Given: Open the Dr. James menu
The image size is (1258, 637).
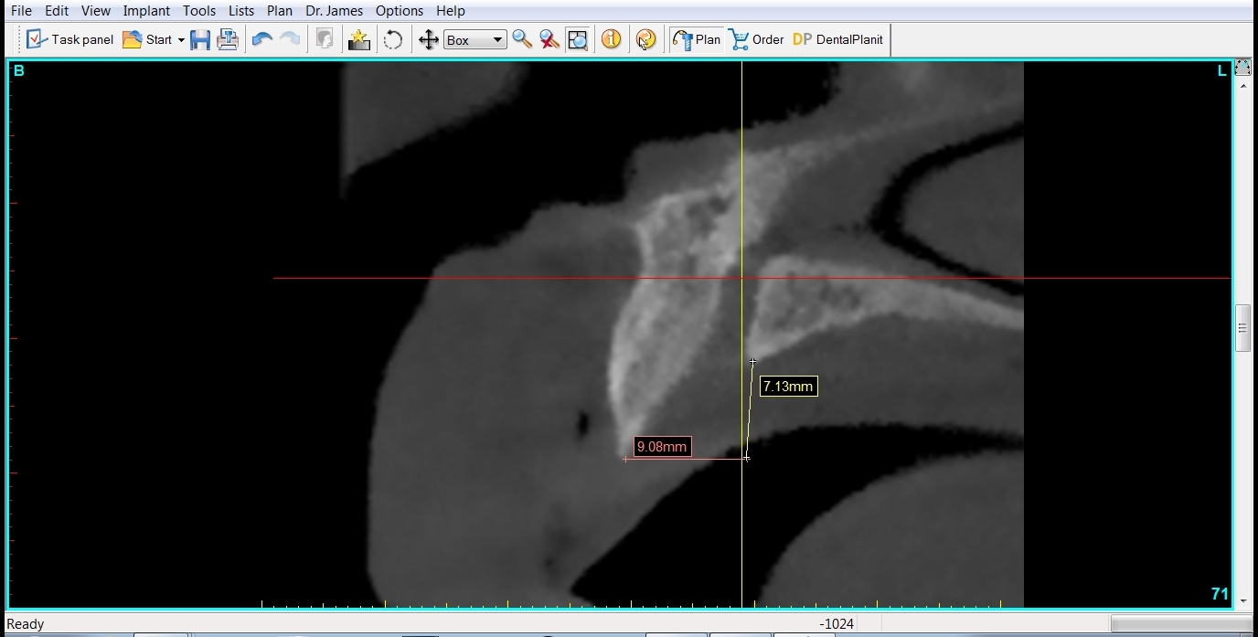Looking at the screenshot, I should (x=334, y=11).
